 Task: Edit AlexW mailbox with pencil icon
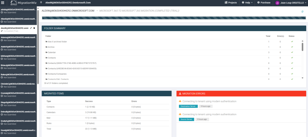(31, 28)
